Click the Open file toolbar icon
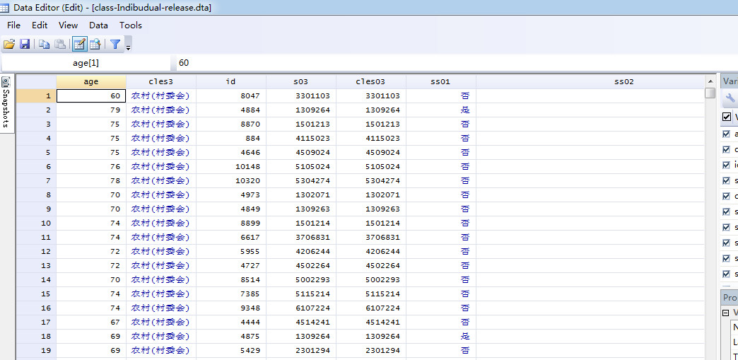This screenshot has height=360, width=738. coord(9,44)
